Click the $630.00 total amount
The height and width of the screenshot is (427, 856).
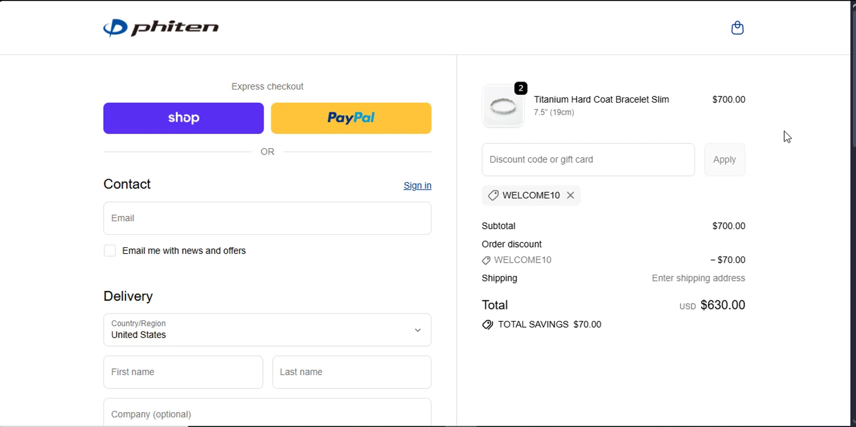tap(722, 305)
